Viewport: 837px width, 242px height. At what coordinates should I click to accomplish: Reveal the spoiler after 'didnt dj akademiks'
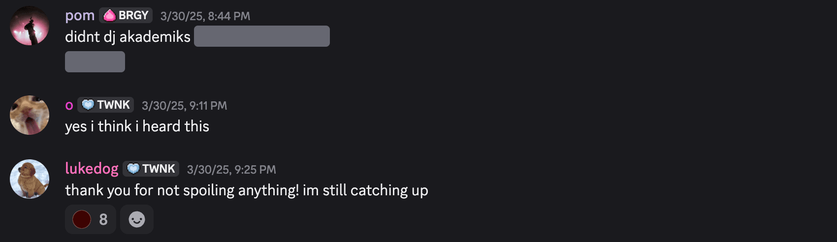[x=262, y=36]
